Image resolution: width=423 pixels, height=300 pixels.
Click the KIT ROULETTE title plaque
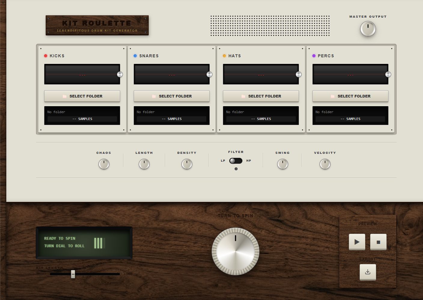(97, 25)
